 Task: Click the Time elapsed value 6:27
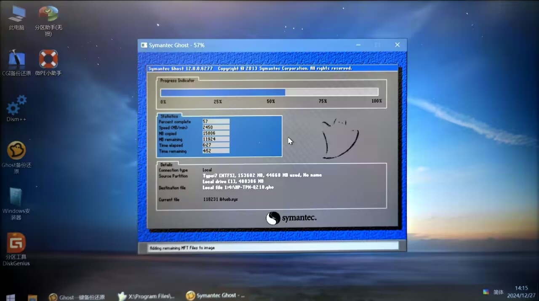click(x=216, y=145)
